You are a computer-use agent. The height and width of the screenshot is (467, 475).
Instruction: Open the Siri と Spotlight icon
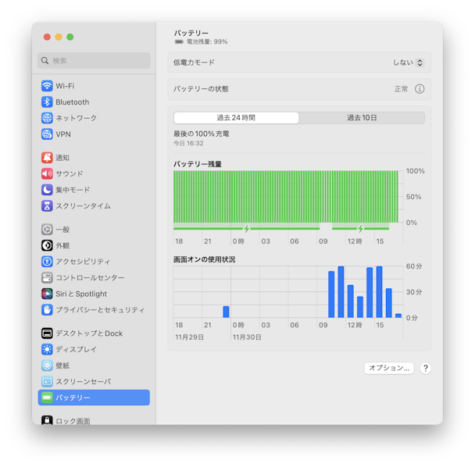47,294
